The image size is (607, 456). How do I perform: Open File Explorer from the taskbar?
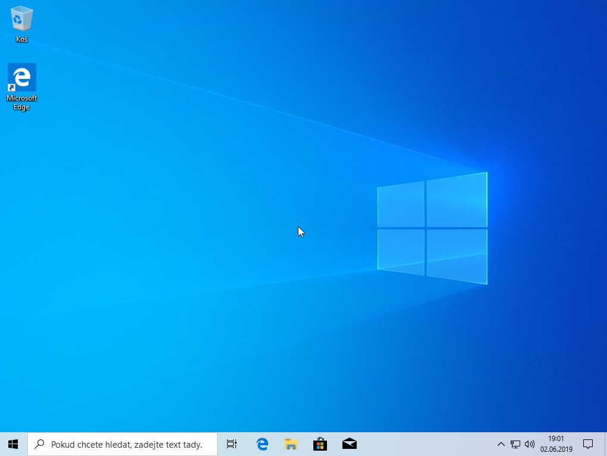coord(291,444)
